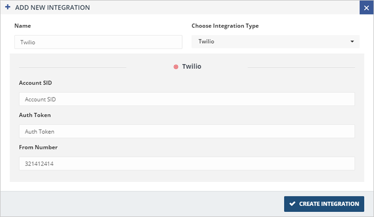Click the divider line right of Twilio heading
This screenshot has height=217, width=374.
[x=301, y=68]
